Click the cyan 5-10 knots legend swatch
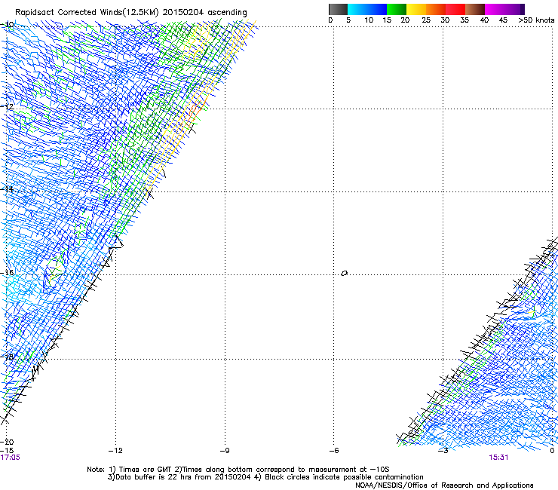This screenshot has height=490, width=558. pos(357,9)
